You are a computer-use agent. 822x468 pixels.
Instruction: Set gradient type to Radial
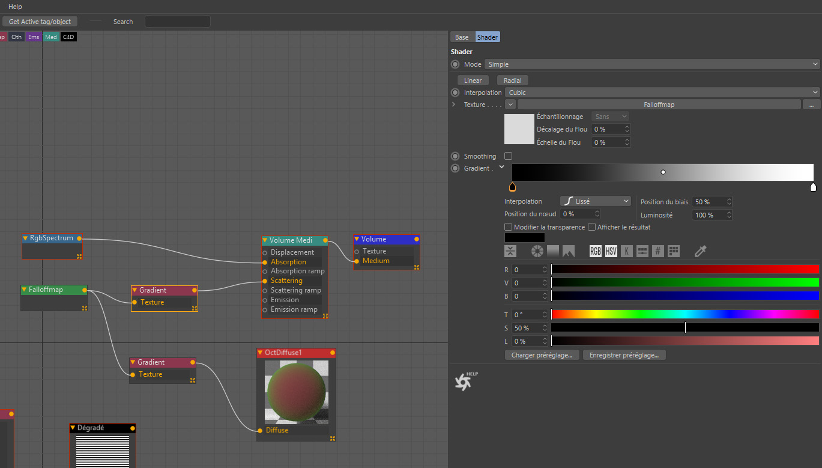pyautogui.click(x=512, y=81)
